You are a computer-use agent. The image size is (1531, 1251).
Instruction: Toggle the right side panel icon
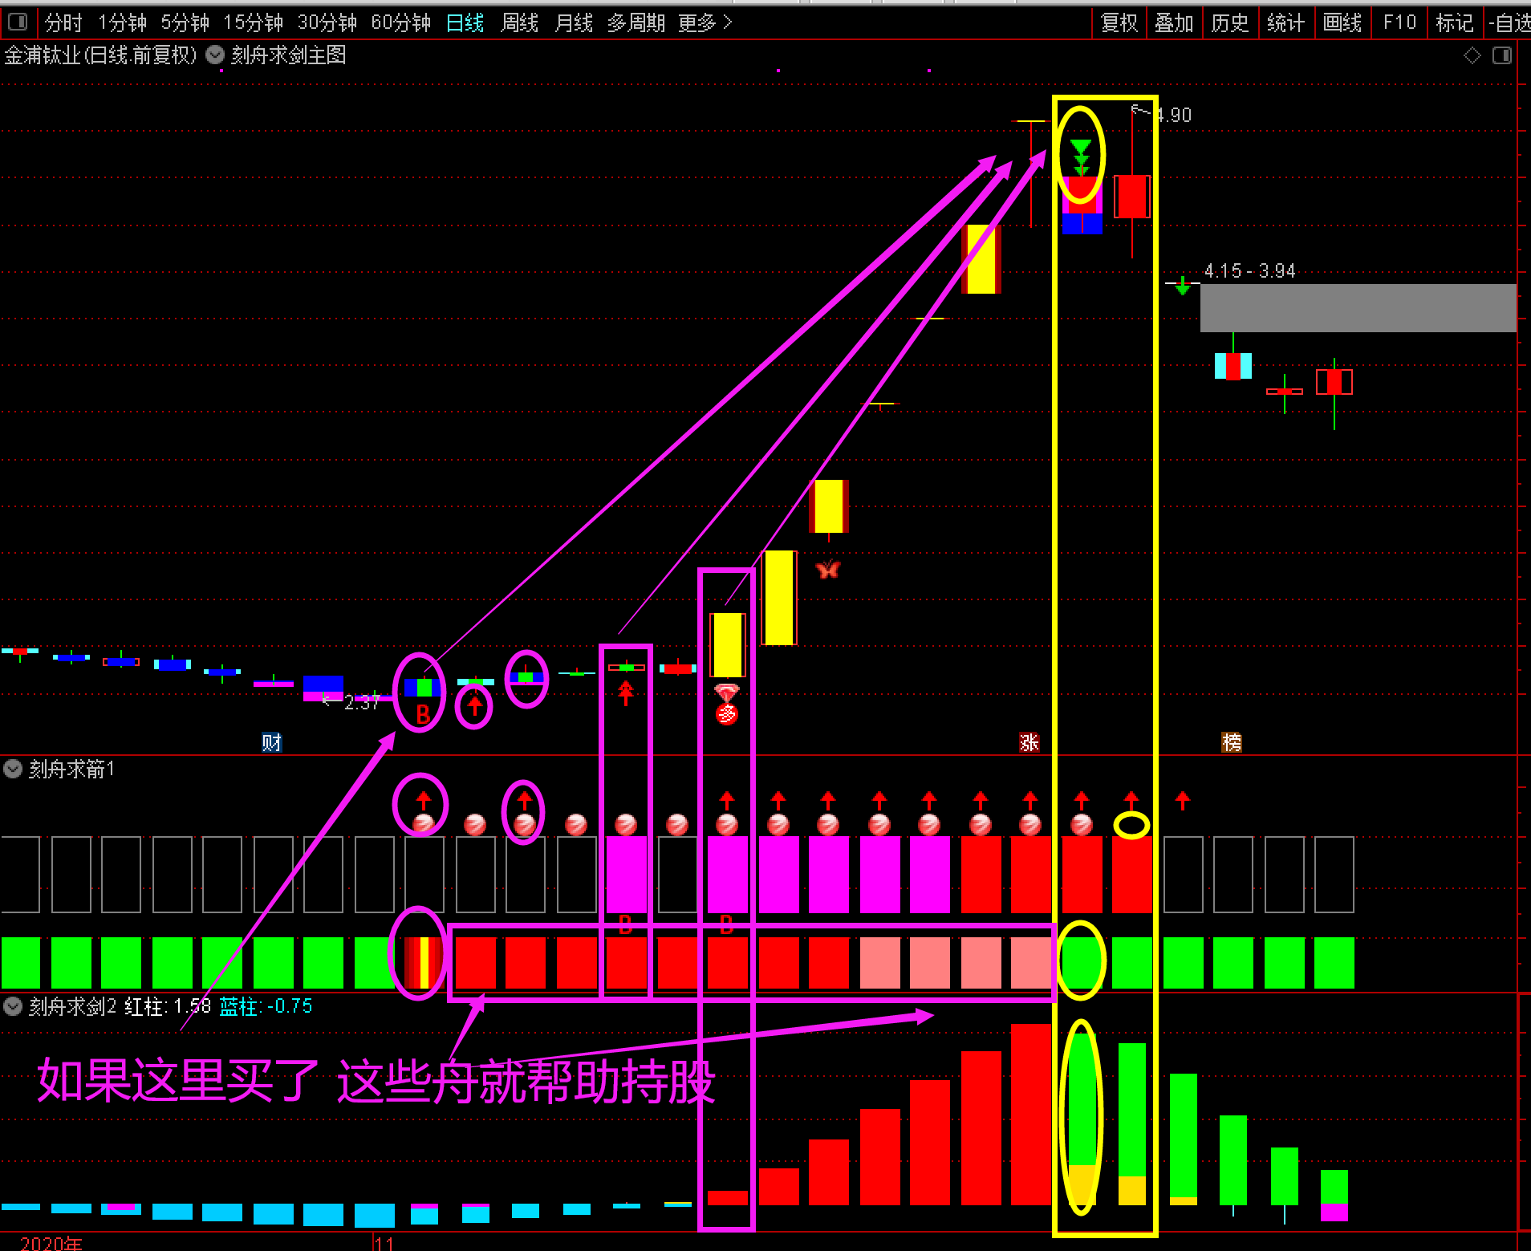click(1501, 55)
